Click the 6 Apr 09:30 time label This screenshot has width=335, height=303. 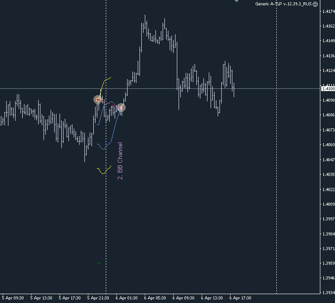point(183,298)
